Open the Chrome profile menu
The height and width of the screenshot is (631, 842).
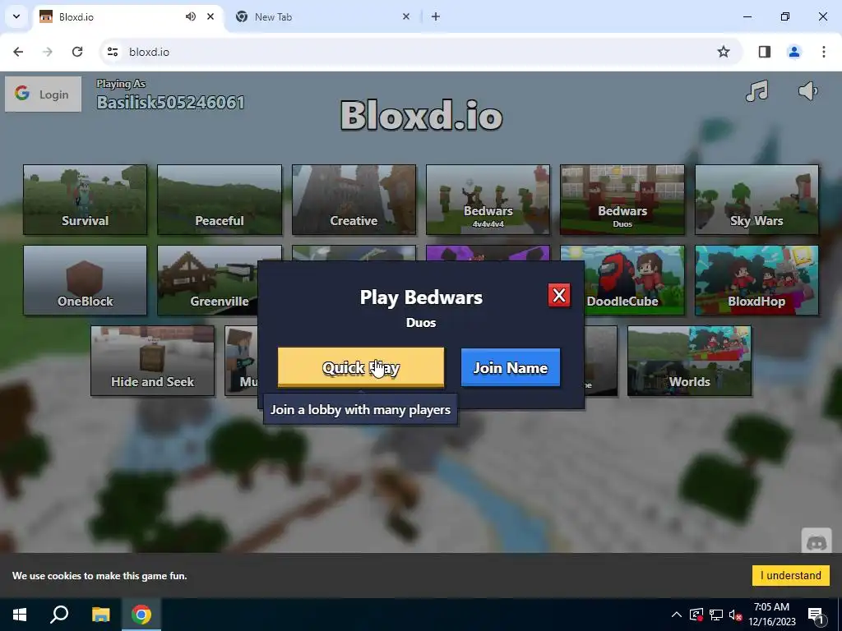tap(794, 52)
